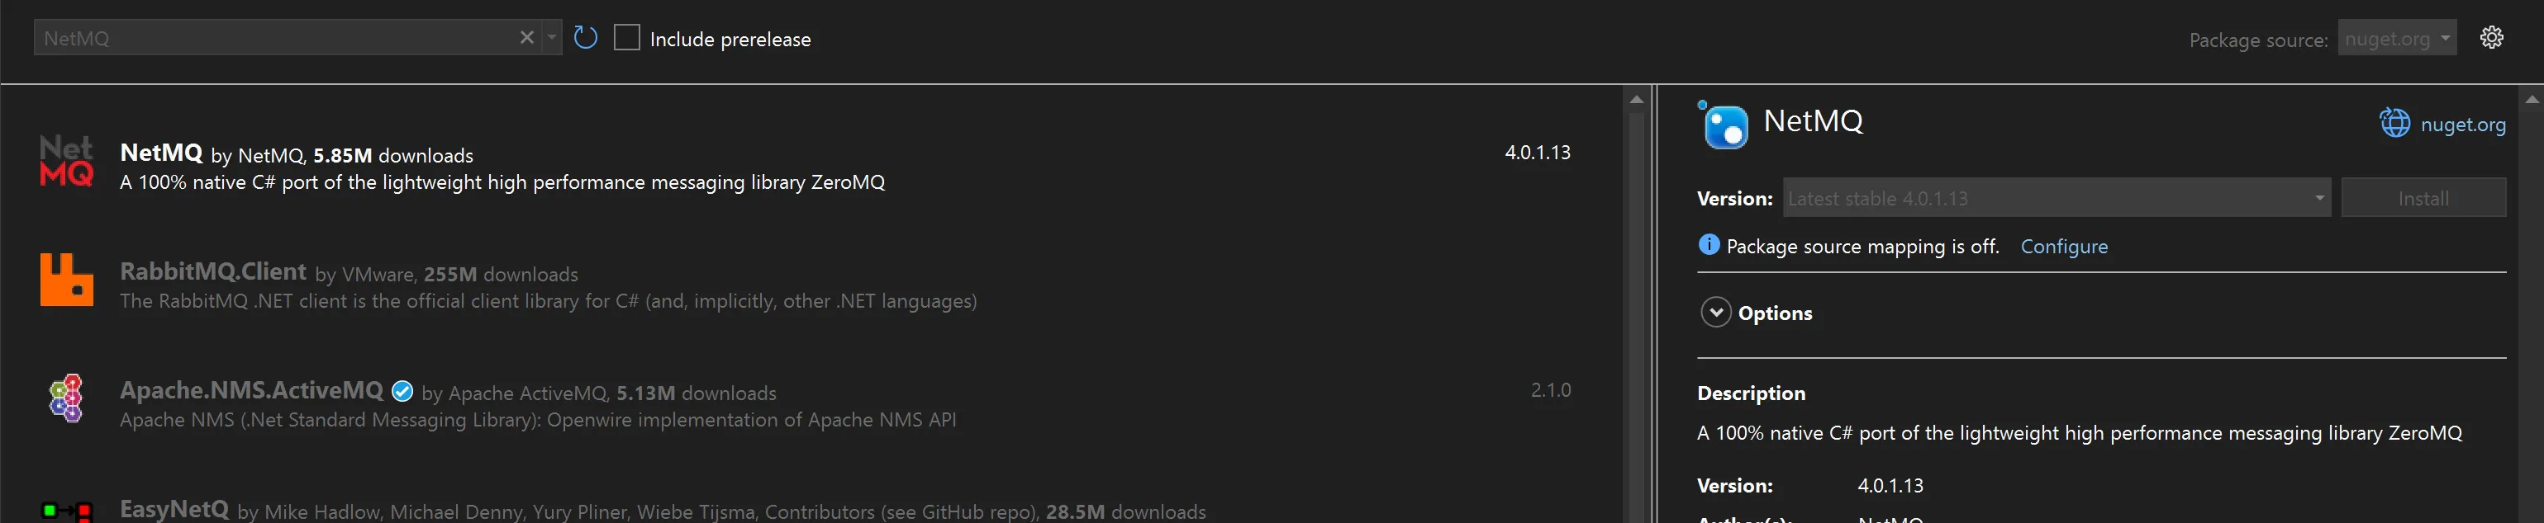
Task: Click the NetMQ package logo in results
Action: click(x=66, y=162)
